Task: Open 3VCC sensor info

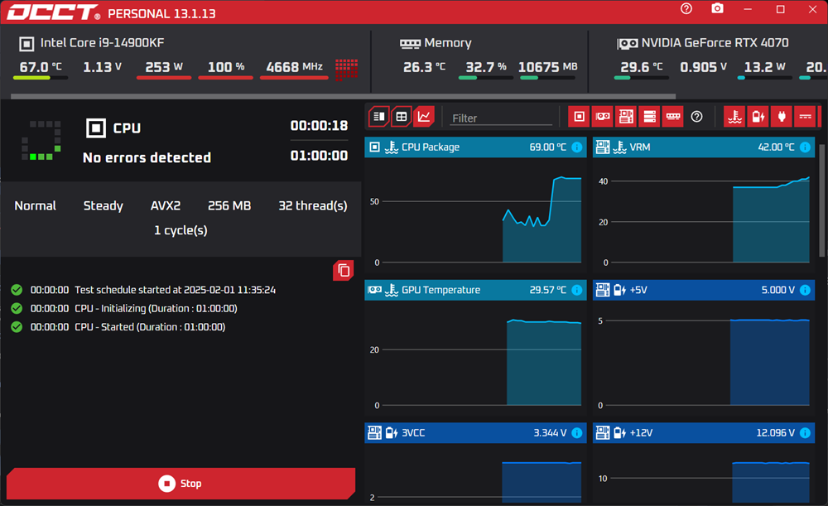Action: tap(576, 433)
